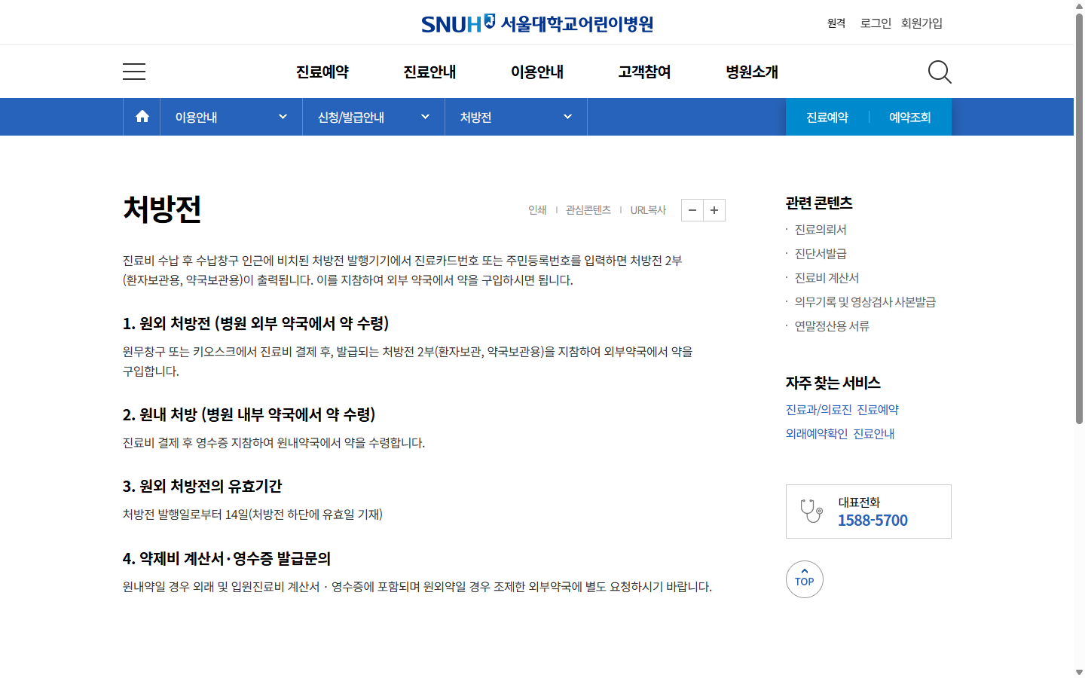1085x678 pixels.
Task: Expand the 처방전 breadcrumb dropdown
Action: click(x=516, y=117)
